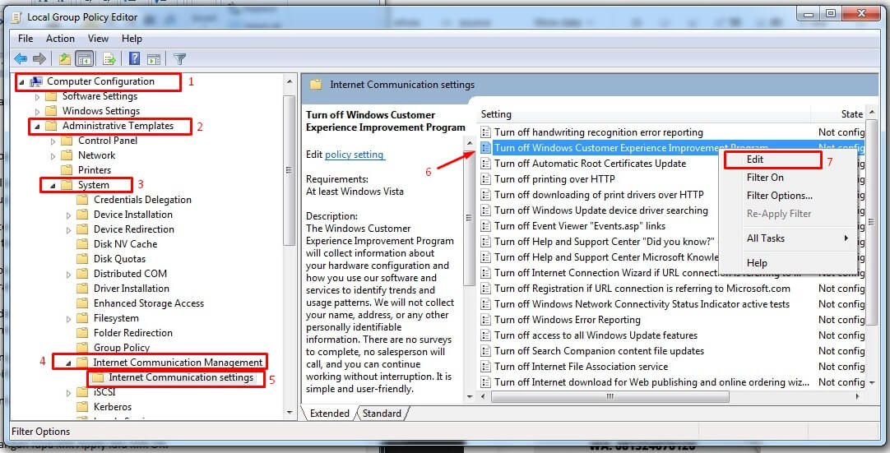Click the description pane vertical scrollbar thumb
Image resolution: width=890 pixels, height=453 pixels.
[x=470, y=217]
